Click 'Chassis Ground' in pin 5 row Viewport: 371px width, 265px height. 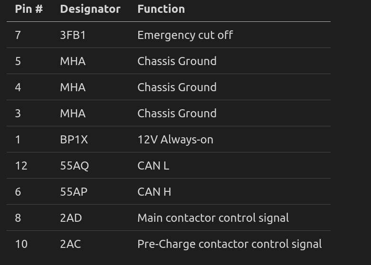pyautogui.click(x=177, y=61)
